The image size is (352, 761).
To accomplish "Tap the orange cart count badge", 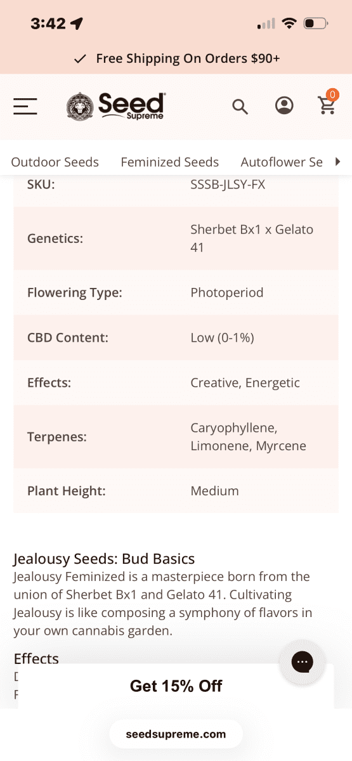I will click(x=332, y=95).
